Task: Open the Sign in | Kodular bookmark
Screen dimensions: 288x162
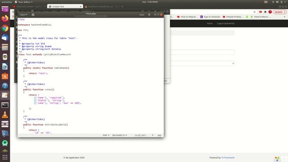Action: click(210, 17)
